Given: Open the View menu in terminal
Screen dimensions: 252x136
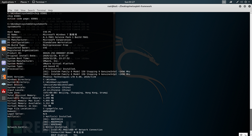Looking at the screenshot, I should pyautogui.click(x=23, y=10).
